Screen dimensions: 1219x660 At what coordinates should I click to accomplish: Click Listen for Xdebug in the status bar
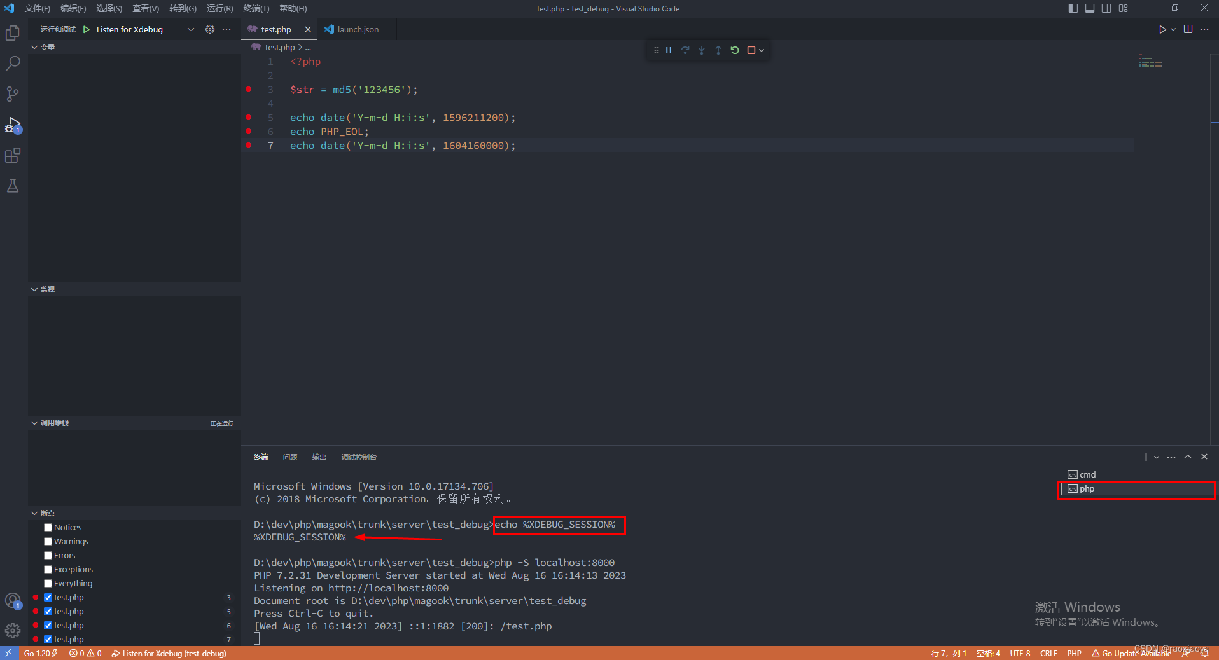(169, 653)
